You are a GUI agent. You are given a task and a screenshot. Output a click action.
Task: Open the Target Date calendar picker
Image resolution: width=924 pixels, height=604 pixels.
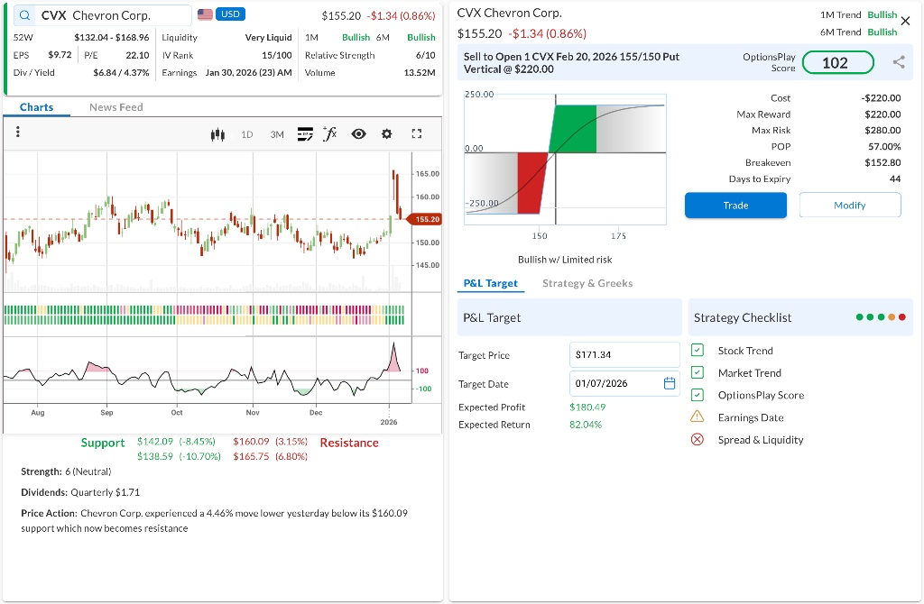pos(670,383)
